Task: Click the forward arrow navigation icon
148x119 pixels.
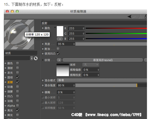Action: pos(134,17)
